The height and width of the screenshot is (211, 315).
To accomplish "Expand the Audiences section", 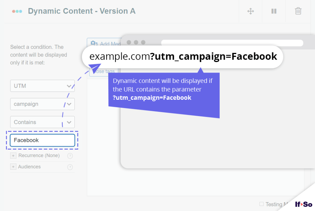I will point(13,167).
